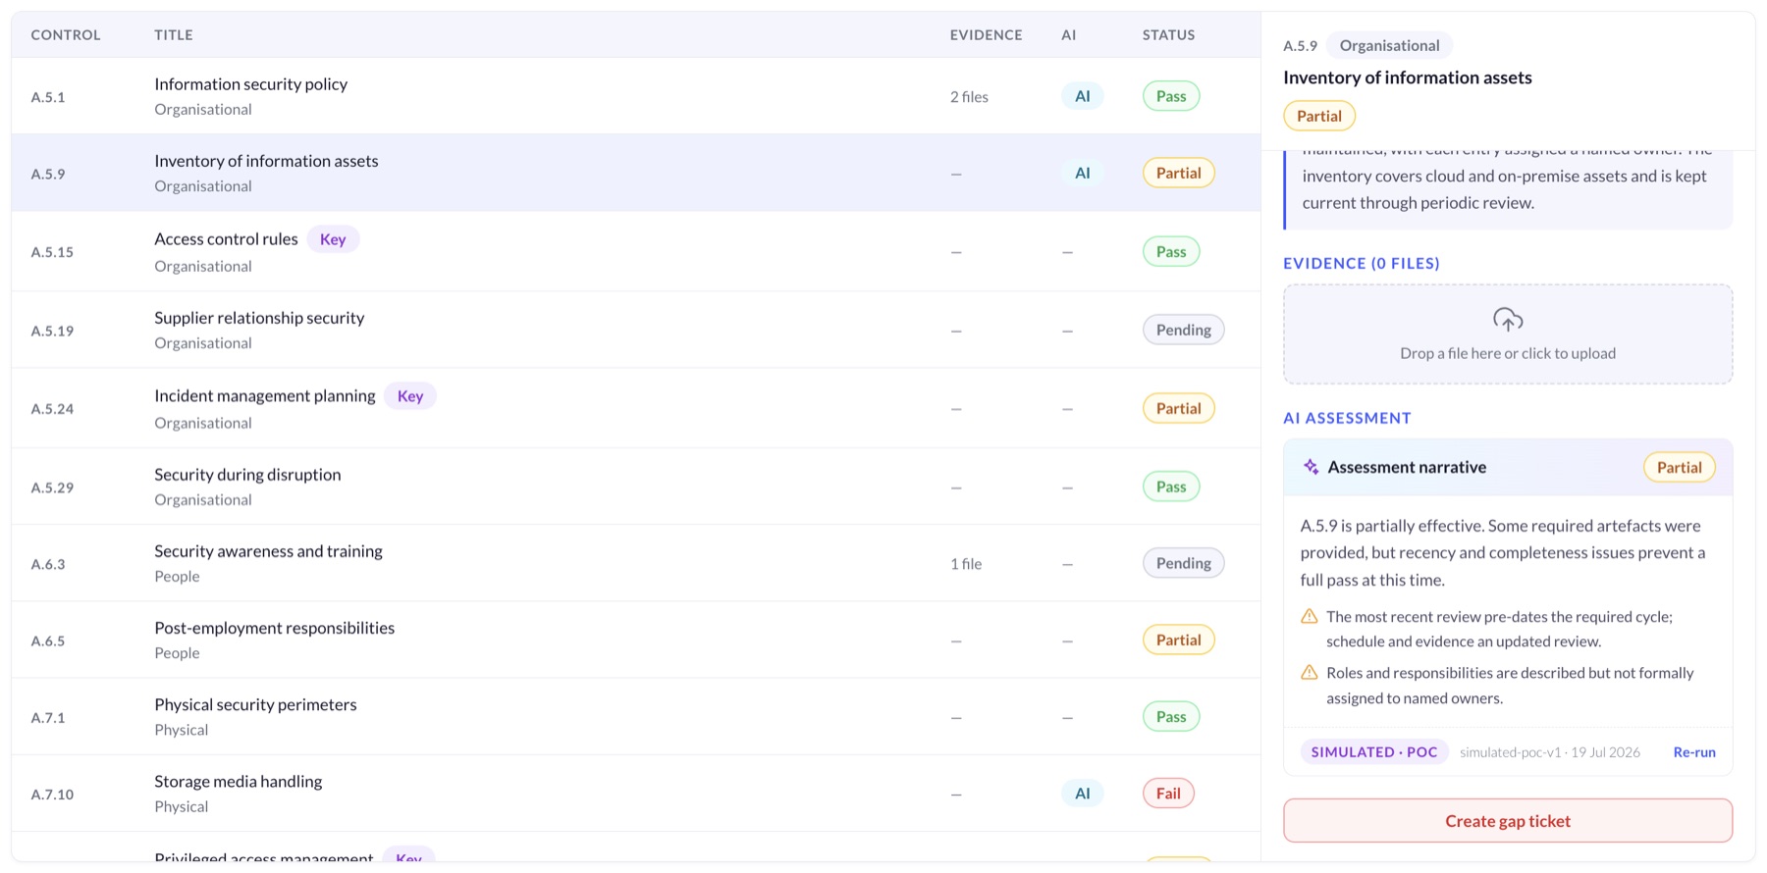1767x873 pixels.
Task: Click the AI badge on row A.5.9
Action: tap(1083, 173)
